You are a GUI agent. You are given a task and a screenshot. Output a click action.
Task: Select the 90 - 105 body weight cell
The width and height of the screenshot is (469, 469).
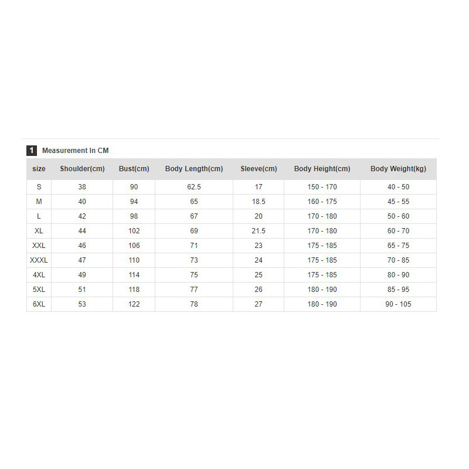398,304
